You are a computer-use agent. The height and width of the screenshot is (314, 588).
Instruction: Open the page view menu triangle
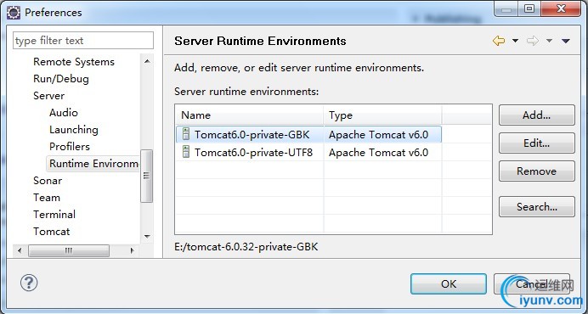[x=566, y=41]
